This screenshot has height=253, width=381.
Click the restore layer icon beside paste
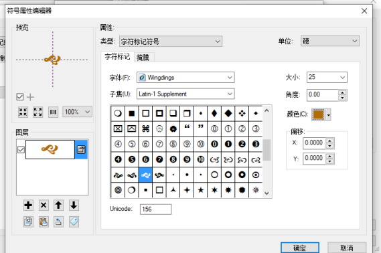58,222
